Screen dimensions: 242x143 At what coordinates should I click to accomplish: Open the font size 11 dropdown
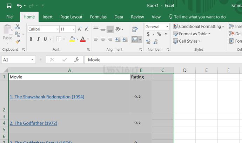click(x=73, y=29)
